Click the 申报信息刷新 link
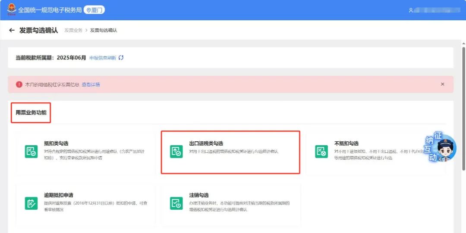 tap(103, 58)
